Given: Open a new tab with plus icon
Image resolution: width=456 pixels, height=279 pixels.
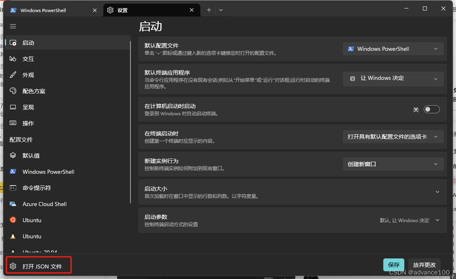Looking at the screenshot, I should (209, 10).
